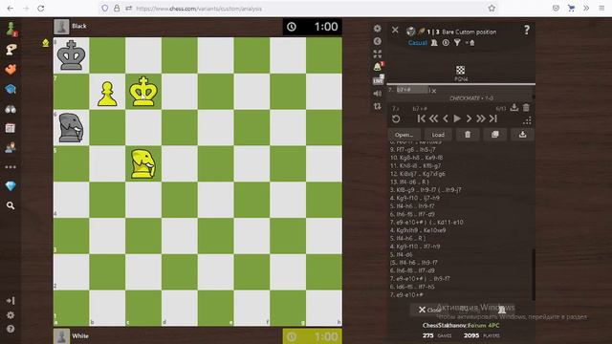
Task: Download the PGN using icon near 6/11
Action: click(x=514, y=108)
